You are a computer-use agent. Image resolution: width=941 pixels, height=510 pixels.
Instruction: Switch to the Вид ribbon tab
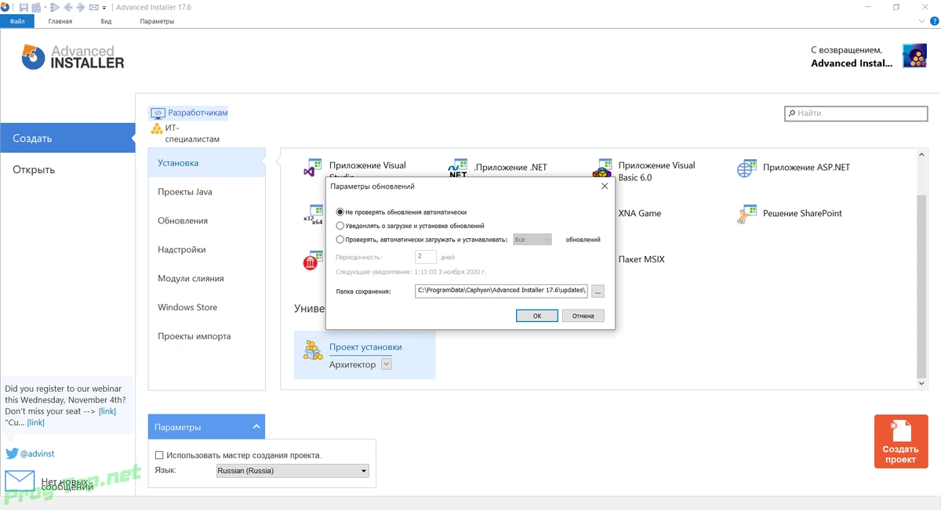(x=106, y=21)
